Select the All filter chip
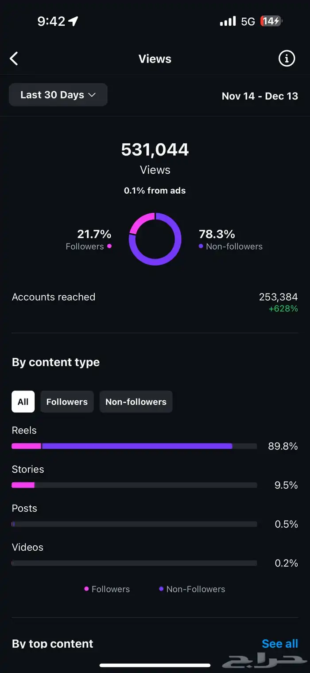Viewport: 310px width, 673px height. (x=23, y=402)
